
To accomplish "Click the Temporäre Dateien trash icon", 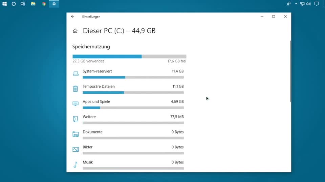I will pyautogui.click(x=75, y=89).
